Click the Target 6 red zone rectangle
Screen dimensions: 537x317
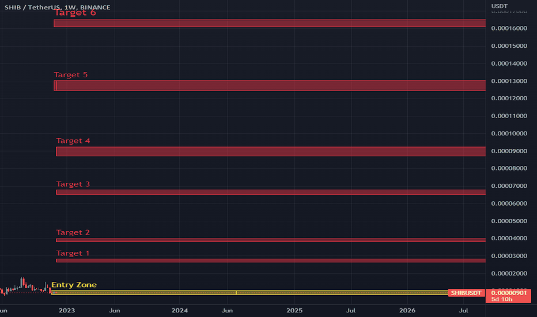270,23
